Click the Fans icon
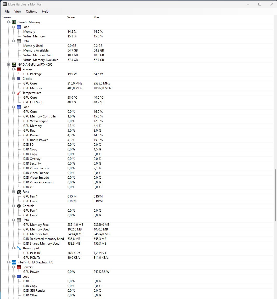This screenshot has width=277, height=299. 19,192
